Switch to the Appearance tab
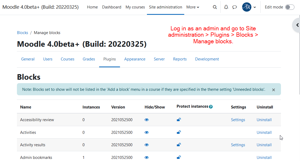The image size is (300, 161). tap(135, 59)
